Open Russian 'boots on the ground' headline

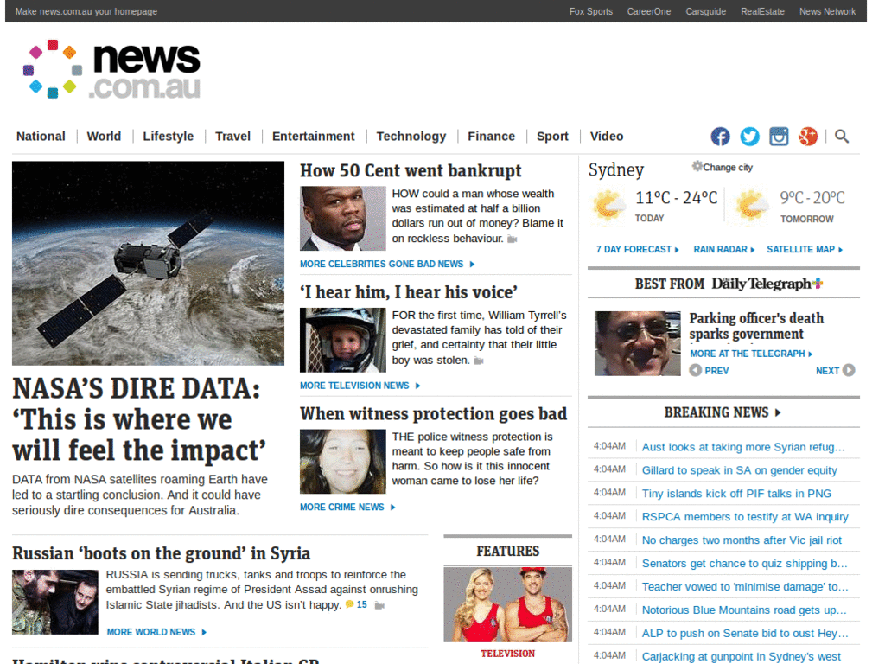click(161, 553)
